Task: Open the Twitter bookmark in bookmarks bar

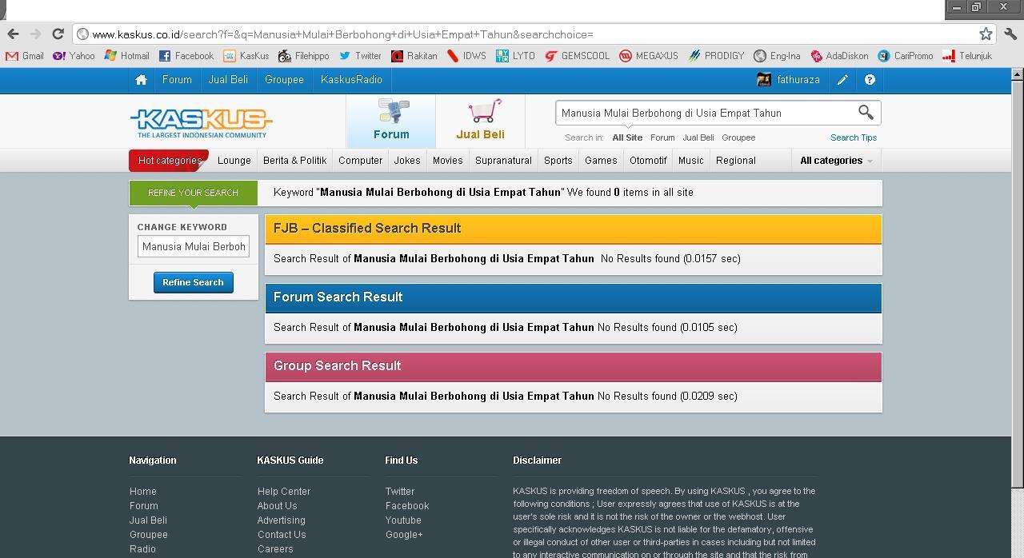Action: pyautogui.click(x=360, y=56)
